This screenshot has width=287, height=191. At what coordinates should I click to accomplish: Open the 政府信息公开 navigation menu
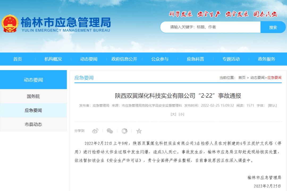pos(124,59)
